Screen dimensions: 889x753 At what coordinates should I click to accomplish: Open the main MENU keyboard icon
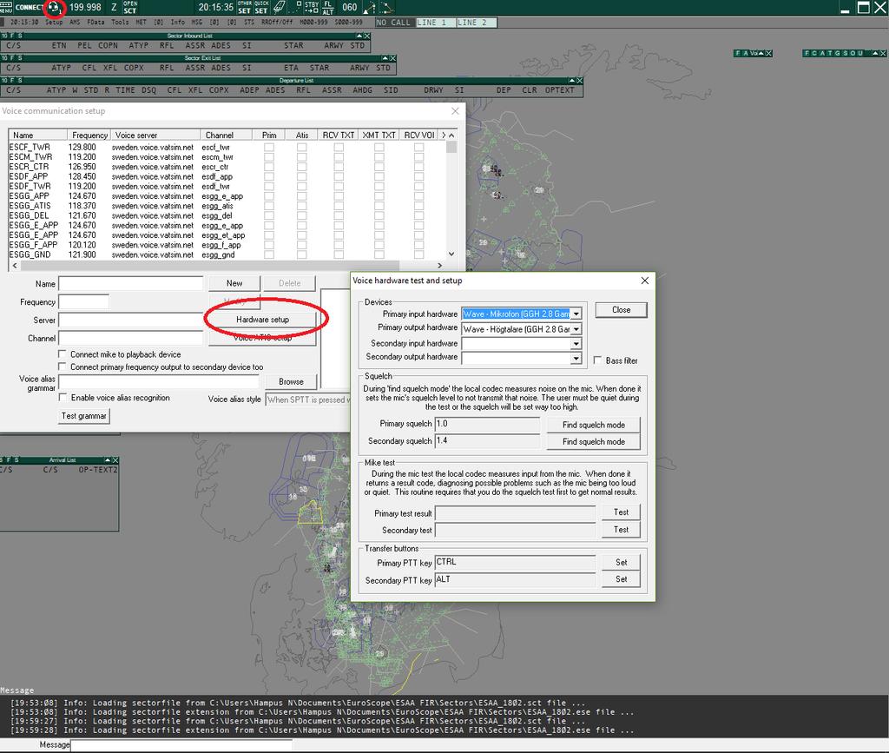click(x=6, y=7)
